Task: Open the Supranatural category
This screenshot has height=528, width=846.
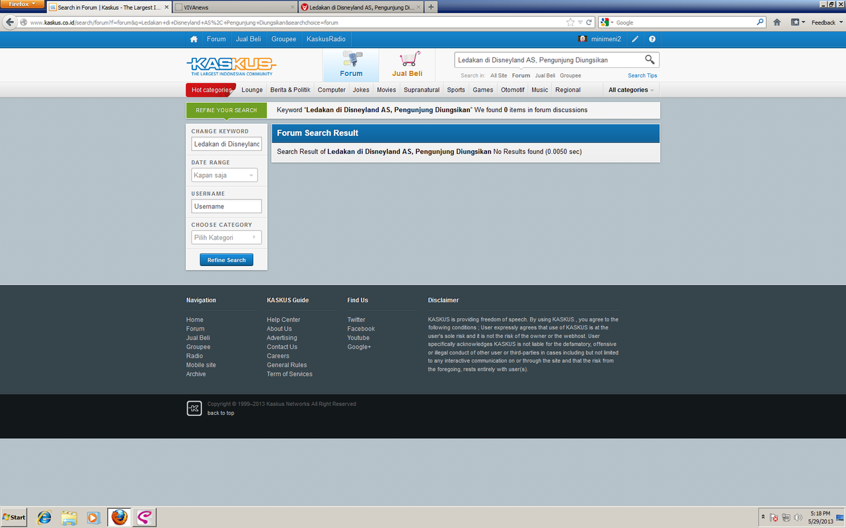Action: [422, 90]
